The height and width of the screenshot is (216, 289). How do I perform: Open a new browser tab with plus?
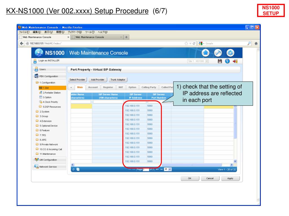(126, 37)
